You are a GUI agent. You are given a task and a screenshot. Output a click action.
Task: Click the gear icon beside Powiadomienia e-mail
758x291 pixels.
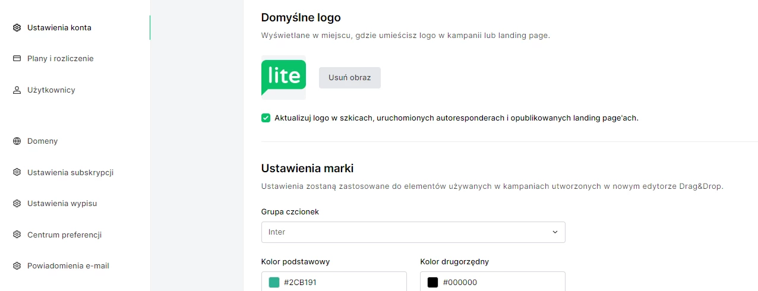17,266
